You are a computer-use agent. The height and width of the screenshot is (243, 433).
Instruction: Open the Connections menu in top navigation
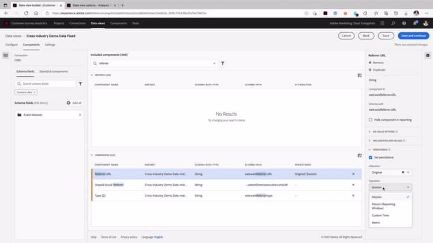[x=77, y=23]
